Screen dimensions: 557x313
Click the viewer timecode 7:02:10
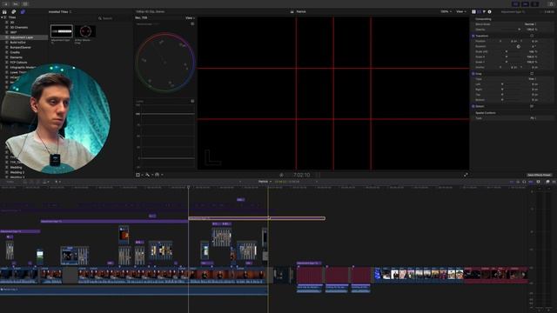[x=302, y=175]
